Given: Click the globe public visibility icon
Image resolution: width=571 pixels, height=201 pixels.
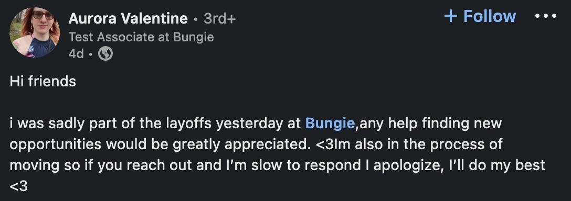Looking at the screenshot, I should point(105,54).
